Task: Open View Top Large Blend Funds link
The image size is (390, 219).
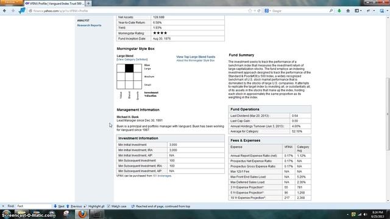Action: [x=196, y=57]
